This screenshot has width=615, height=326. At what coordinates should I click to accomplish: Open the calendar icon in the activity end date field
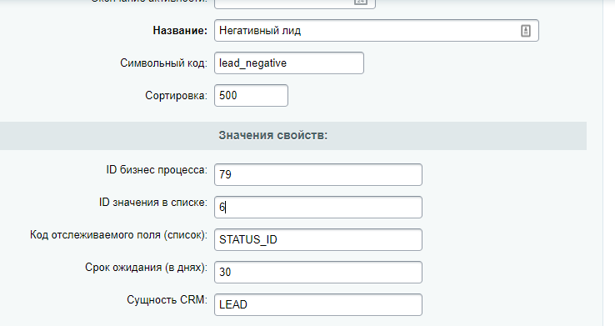[x=361, y=2]
